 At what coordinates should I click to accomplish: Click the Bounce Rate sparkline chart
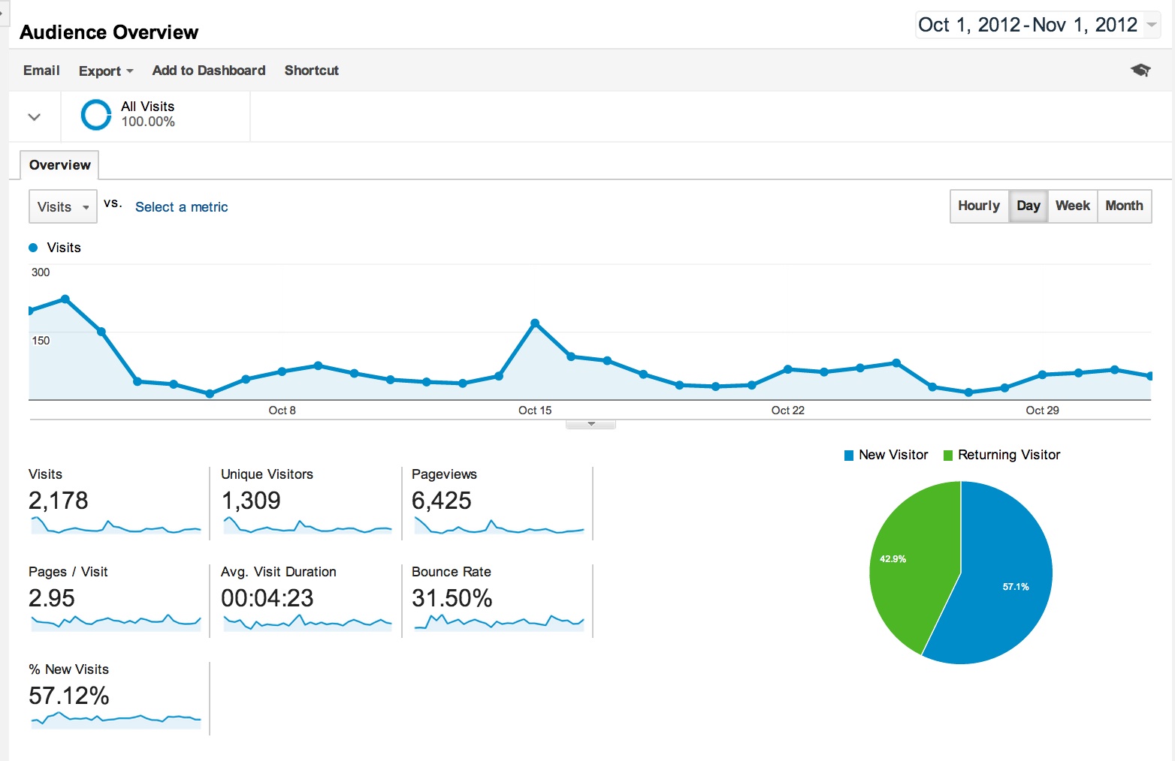click(x=498, y=622)
